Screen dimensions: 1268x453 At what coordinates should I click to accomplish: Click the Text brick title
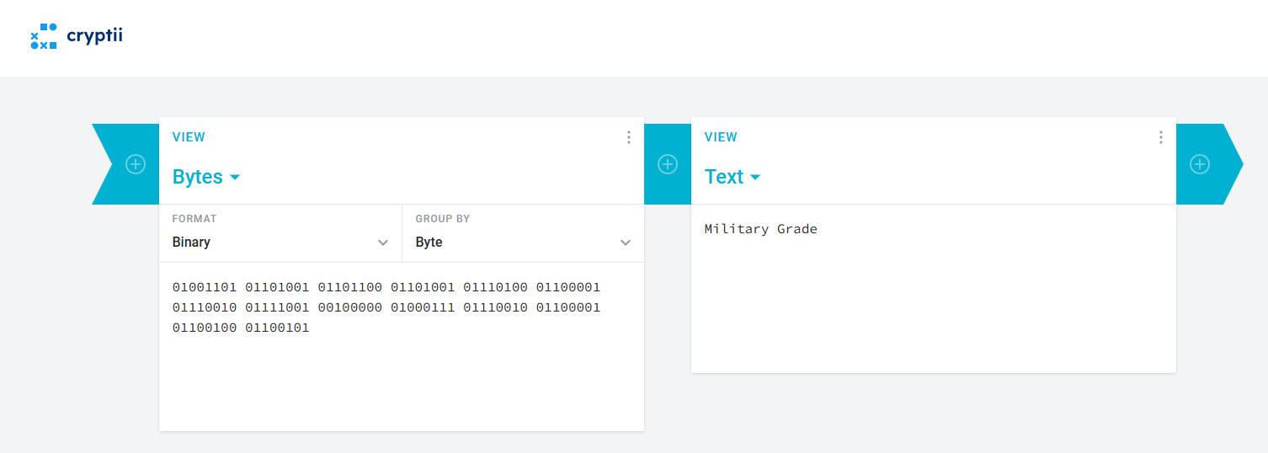(724, 177)
